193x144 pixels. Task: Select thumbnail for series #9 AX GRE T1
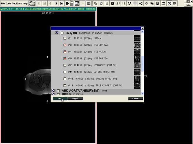(137, 72)
